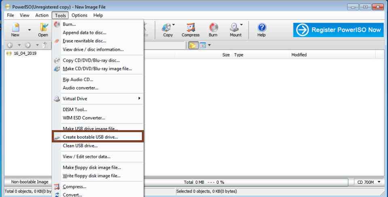388x197 pixels.
Task: Expand the Copy dropdown arrow
Action: pyautogui.click(x=174, y=25)
